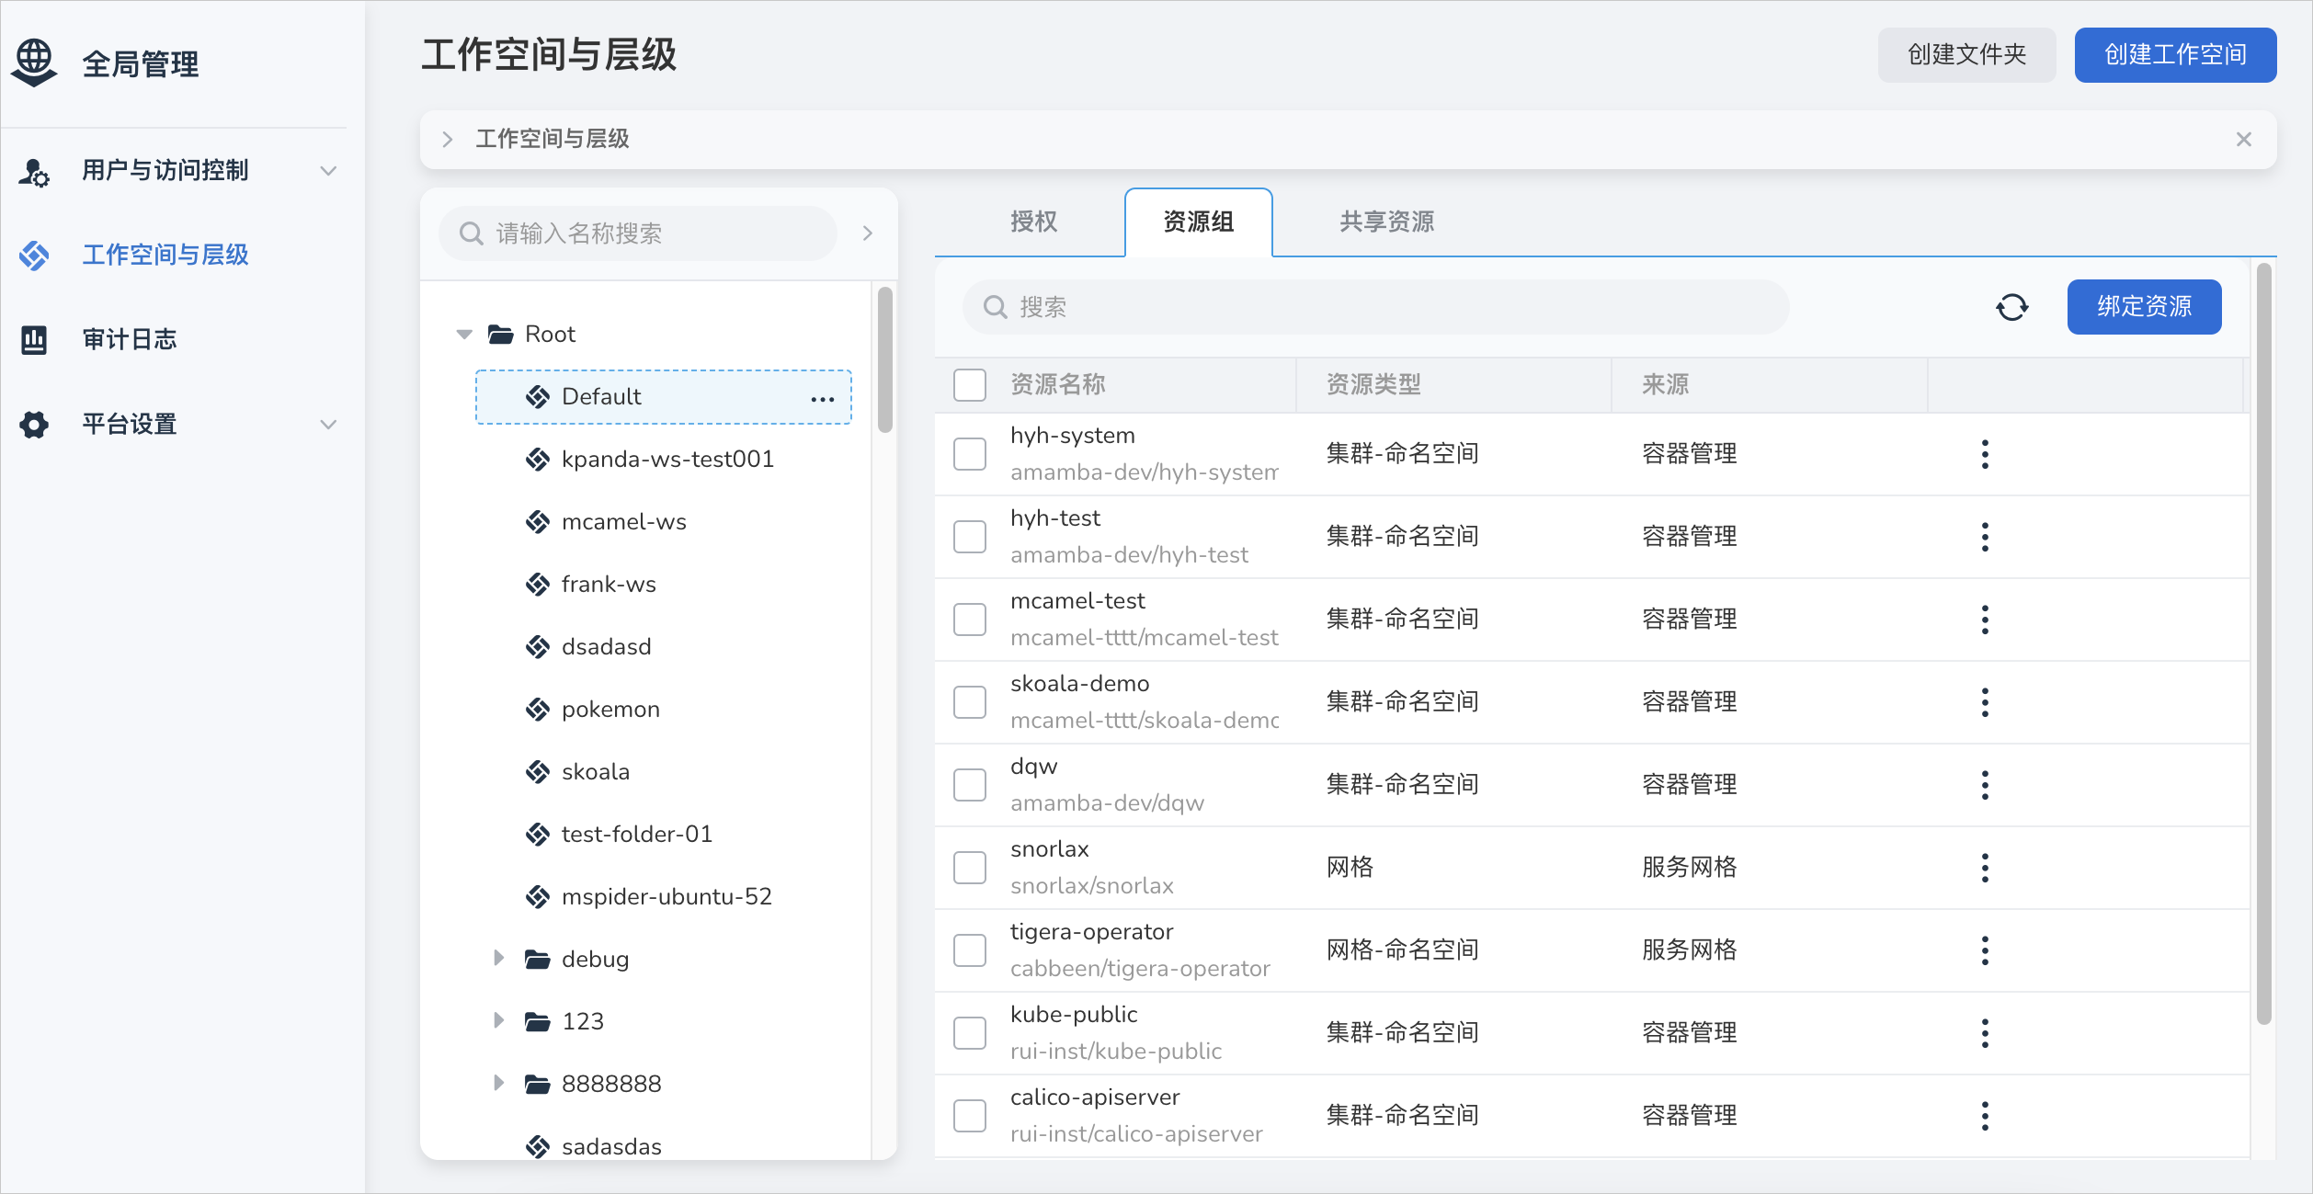Expand the 8888888 folder arrow

click(x=498, y=1084)
